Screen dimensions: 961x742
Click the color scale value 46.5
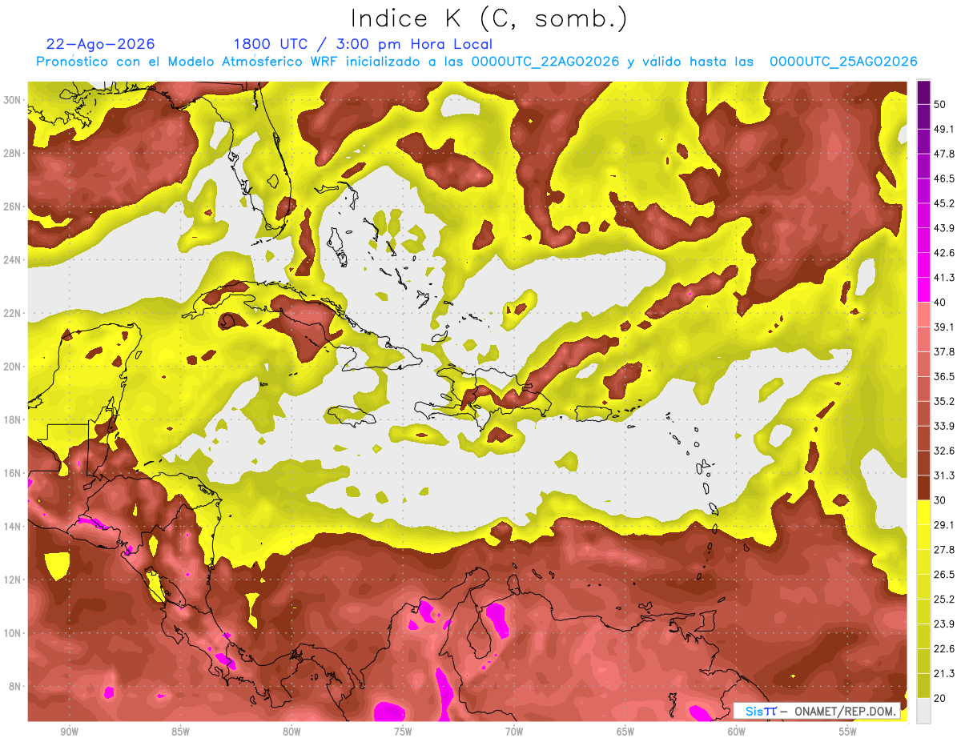point(944,178)
